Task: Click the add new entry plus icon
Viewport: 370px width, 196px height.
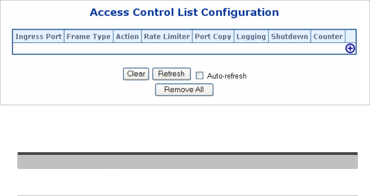Action: [350, 49]
